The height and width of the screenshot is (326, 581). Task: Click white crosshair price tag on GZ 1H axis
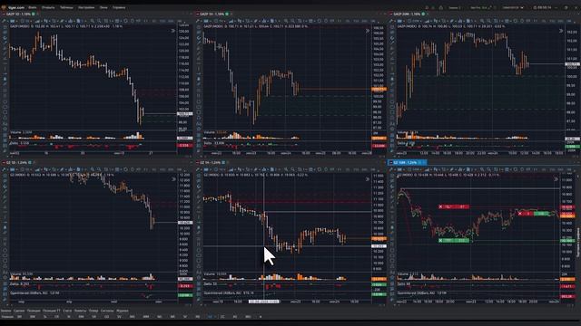[379, 246]
